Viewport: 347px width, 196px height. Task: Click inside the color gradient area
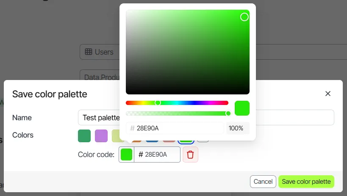188,52
